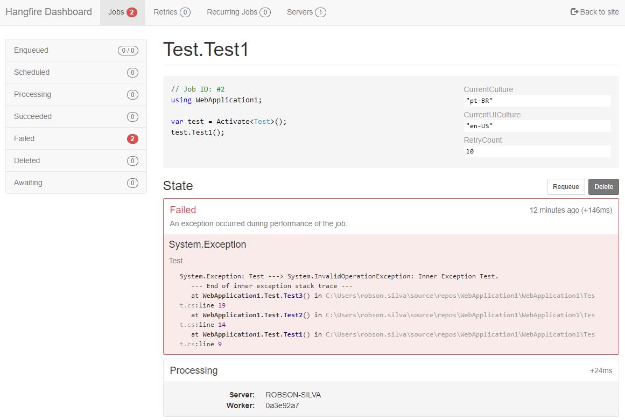Click the RetryCount value field
The image size is (625, 420).
pyautogui.click(x=537, y=151)
